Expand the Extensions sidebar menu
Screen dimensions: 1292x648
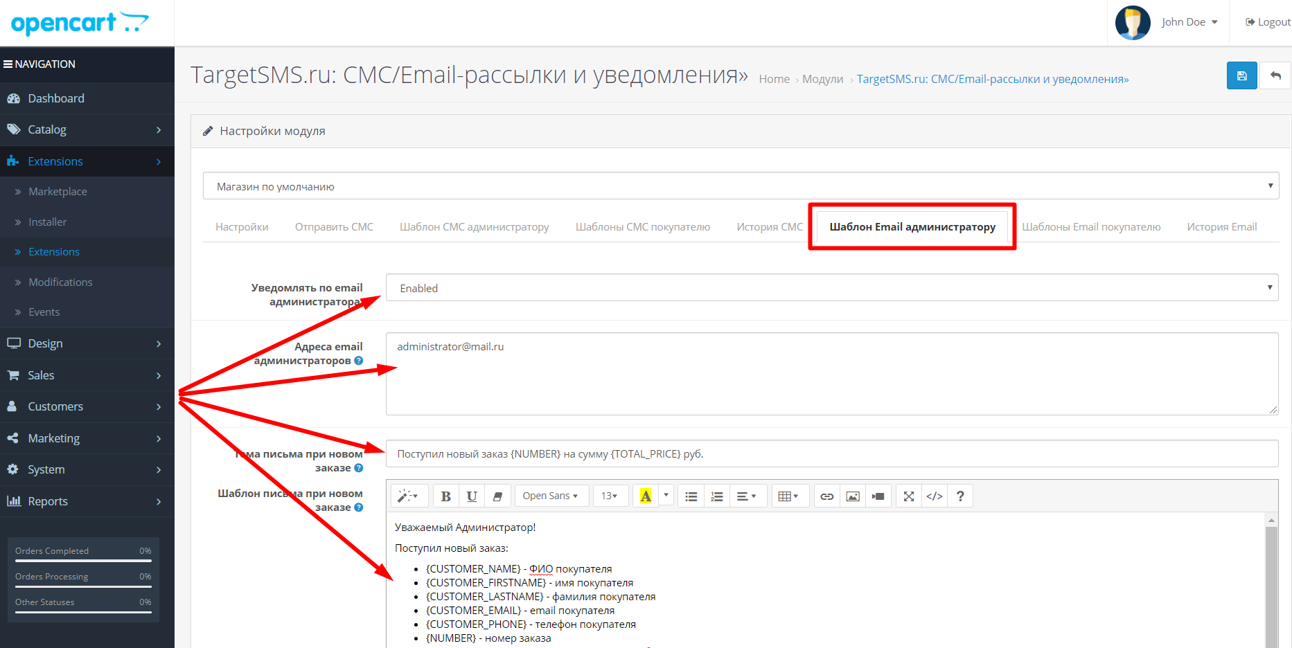(87, 161)
